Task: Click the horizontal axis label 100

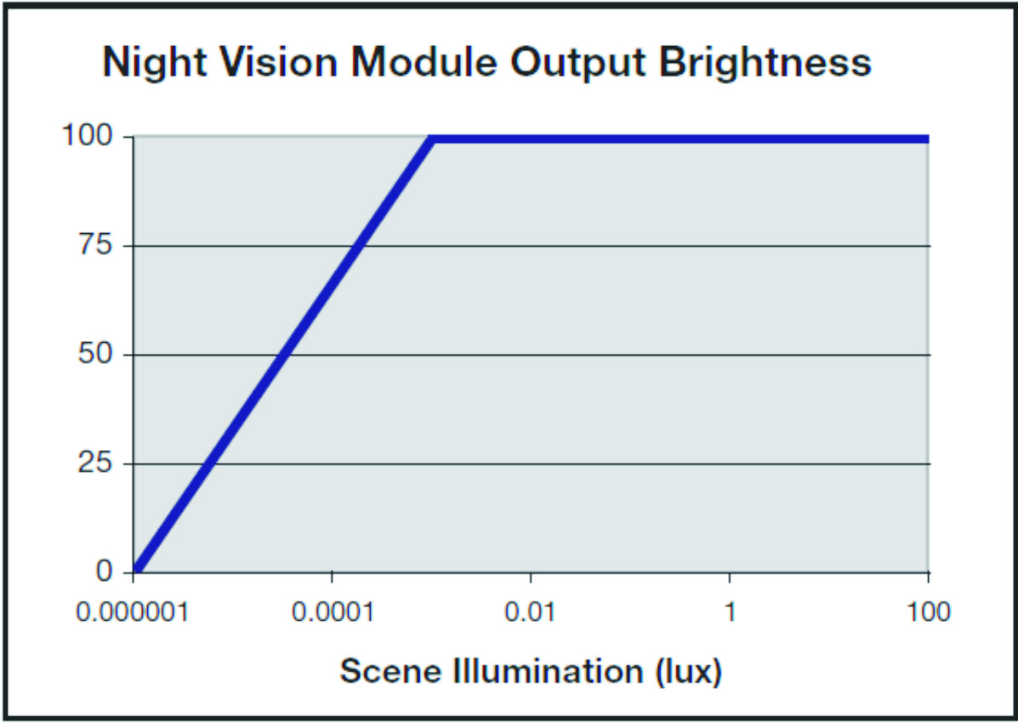Action: point(927,612)
